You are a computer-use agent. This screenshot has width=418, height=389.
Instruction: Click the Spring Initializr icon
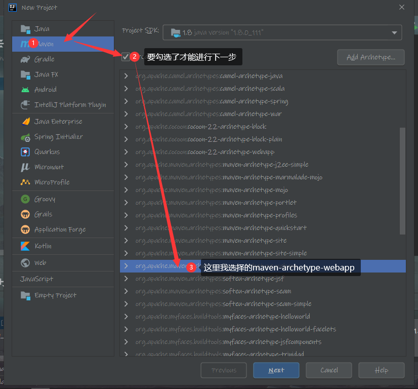26,137
